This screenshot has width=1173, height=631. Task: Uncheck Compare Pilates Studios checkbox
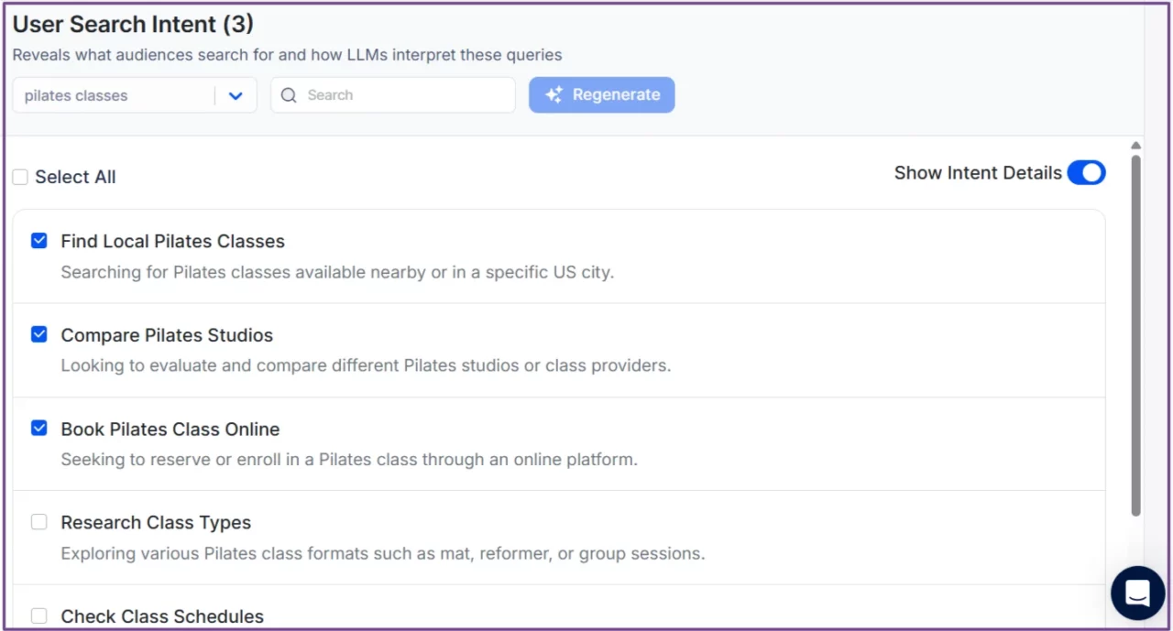point(39,335)
